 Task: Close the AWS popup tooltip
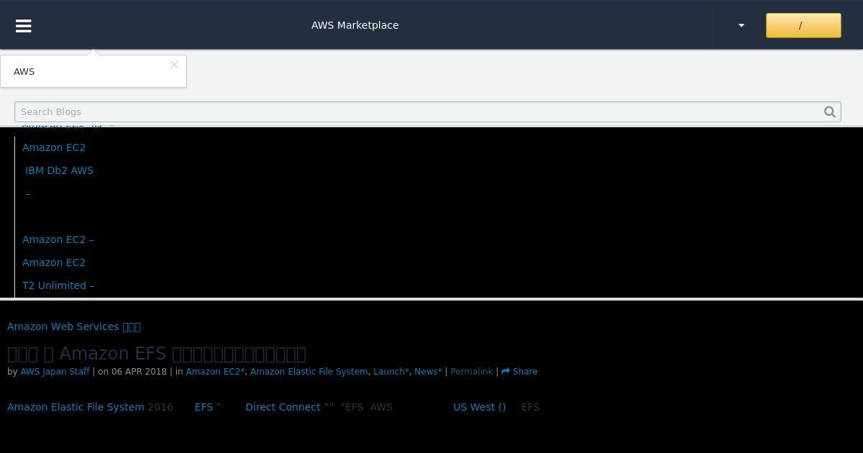click(174, 65)
